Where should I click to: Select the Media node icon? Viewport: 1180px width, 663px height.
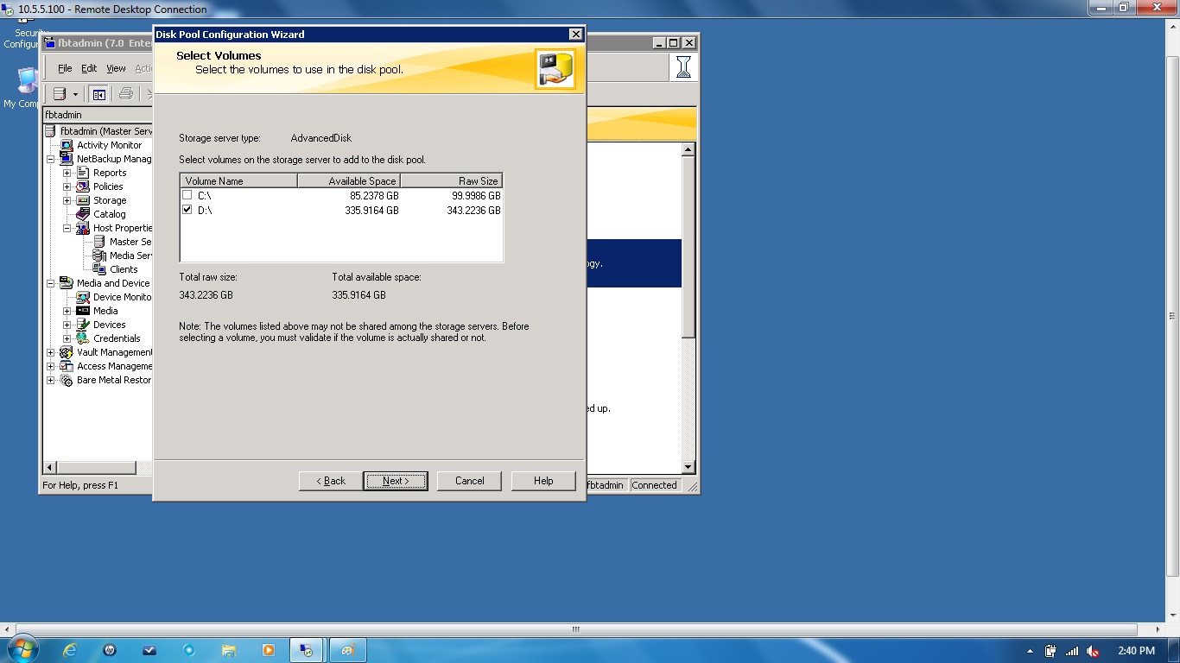pyautogui.click(x=83, y=311)
